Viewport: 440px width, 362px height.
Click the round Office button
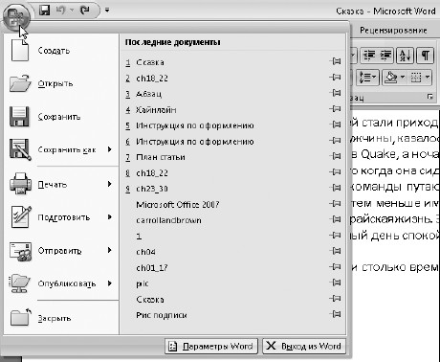pyautogui.click(x=16, y=16)
